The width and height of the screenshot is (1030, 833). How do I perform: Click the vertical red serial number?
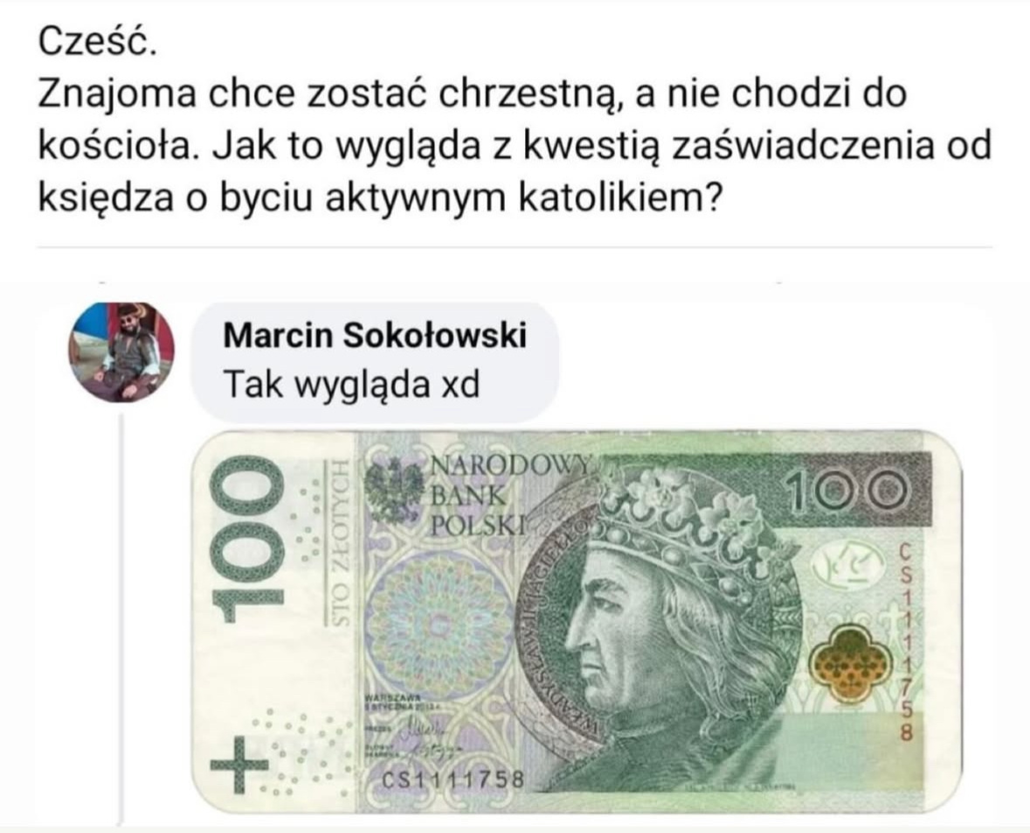905,641
